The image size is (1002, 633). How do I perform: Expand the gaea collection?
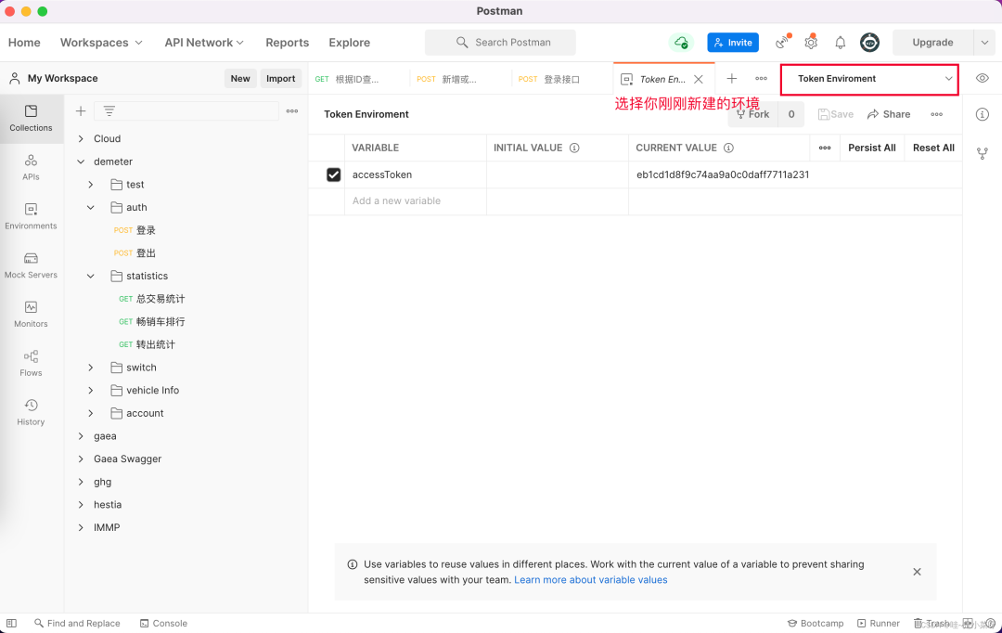coord(81,436)
